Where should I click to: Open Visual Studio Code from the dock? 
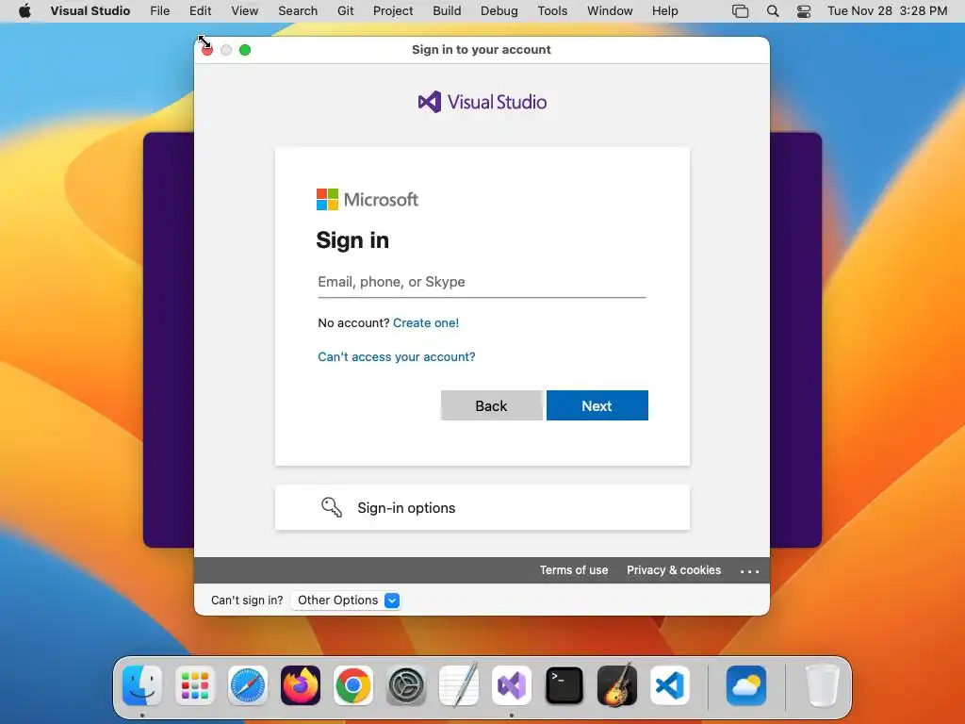click(670, 685)
